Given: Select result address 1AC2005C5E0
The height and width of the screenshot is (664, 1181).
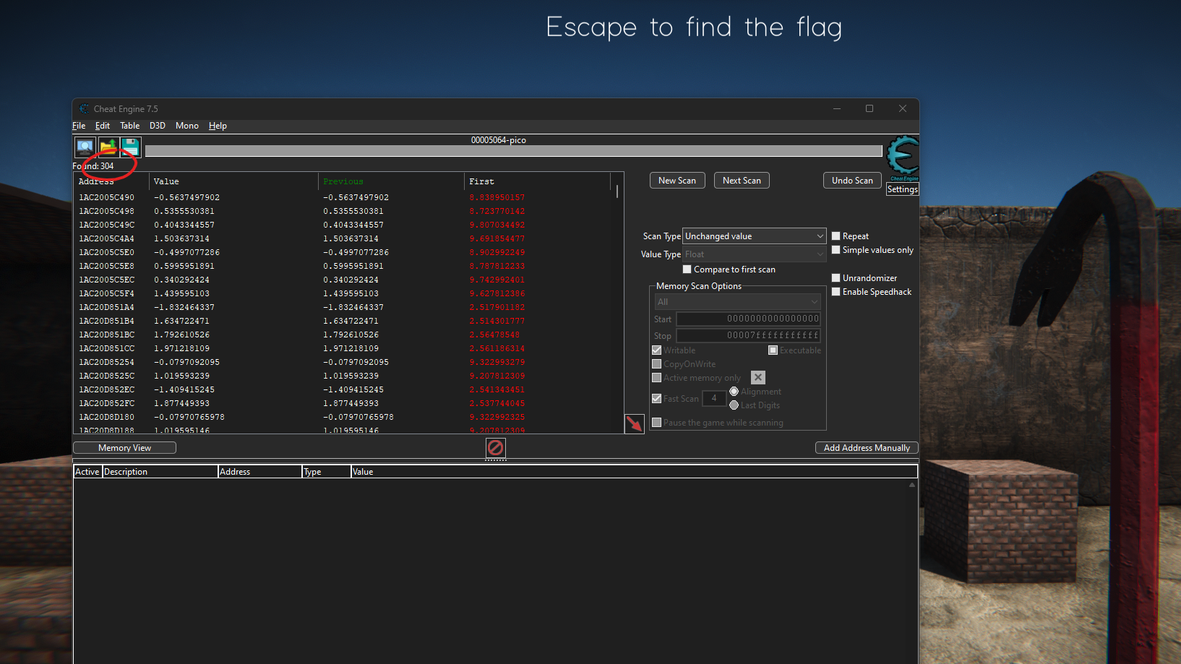Looking at the screenshot, I should (106, 252).
